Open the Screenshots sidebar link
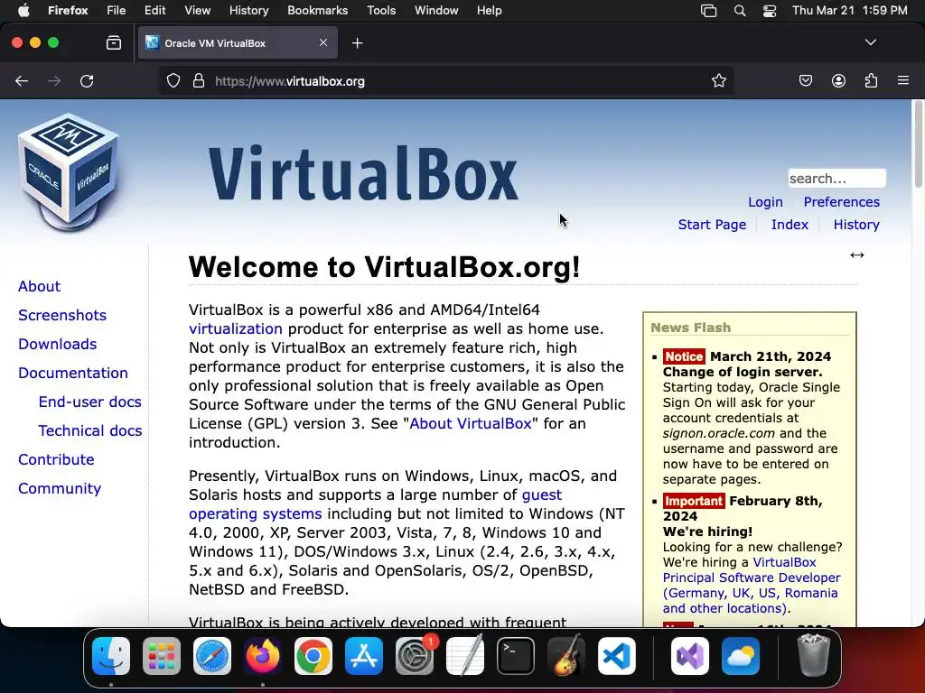 click(x=62, y=315)
